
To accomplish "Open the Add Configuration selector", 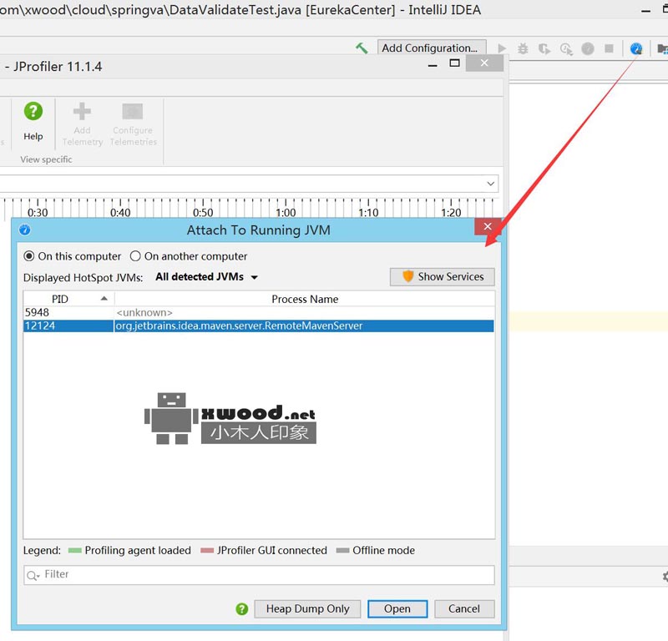I will tap(432, 48).
